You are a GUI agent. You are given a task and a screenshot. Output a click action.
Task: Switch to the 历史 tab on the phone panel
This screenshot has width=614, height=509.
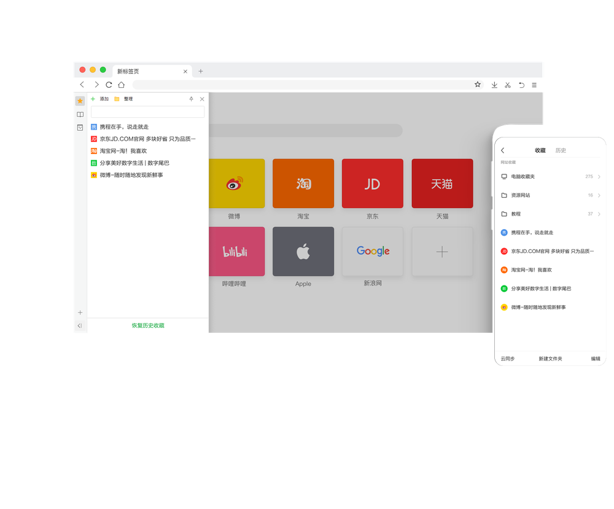point(560,149)
